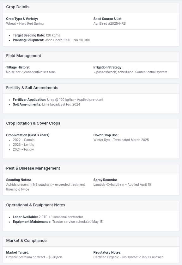Click the Pest & Disease Management header
Screen dimensions: 182x265
coord(33,168)
